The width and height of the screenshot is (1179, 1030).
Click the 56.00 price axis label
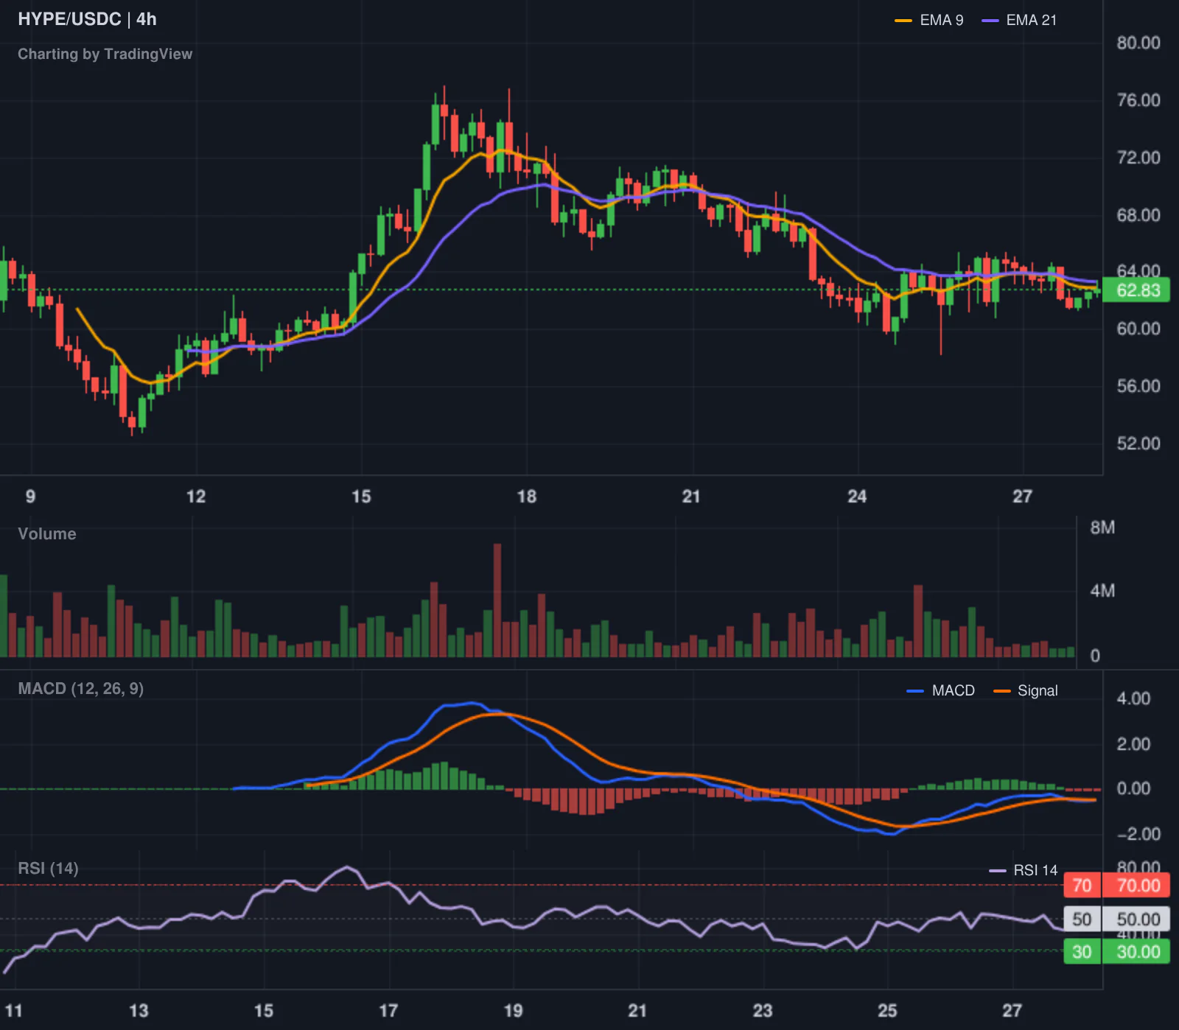[x=1138, y=386]
